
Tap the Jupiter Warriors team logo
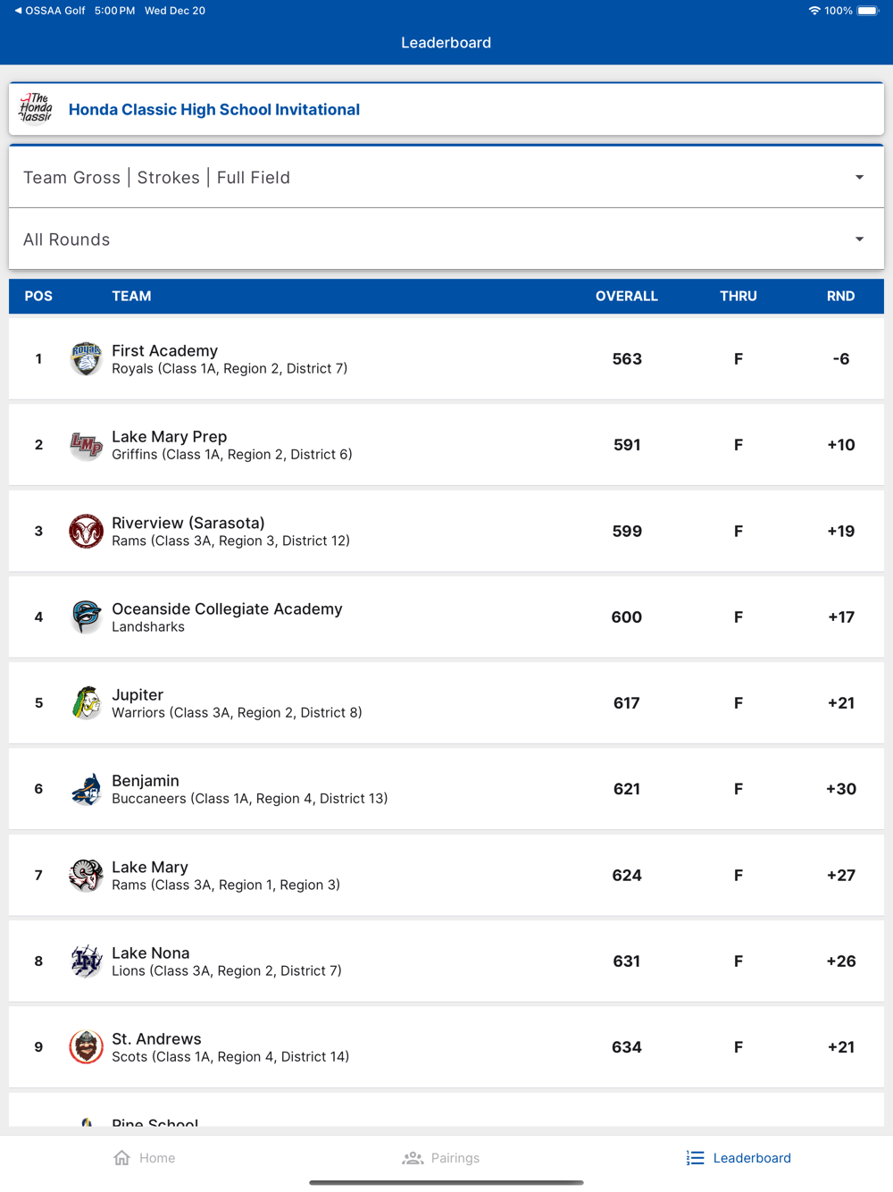(86, 703)
